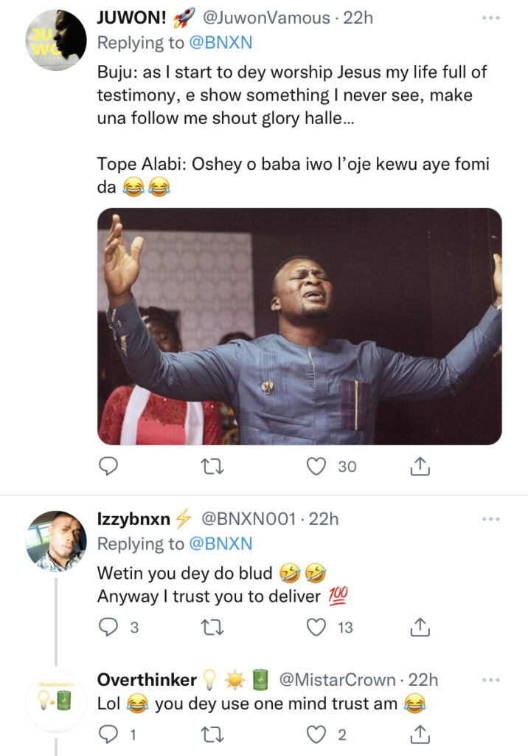The height and width of the screenshot is (756, 528).
Task: Open more options for JUWON's tweet
Action: 490,18
